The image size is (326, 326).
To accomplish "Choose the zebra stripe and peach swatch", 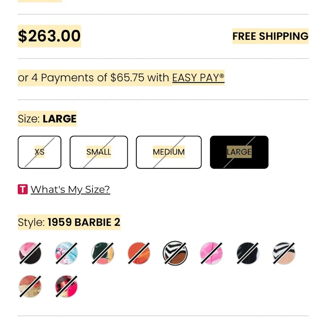I will (284, 253).
